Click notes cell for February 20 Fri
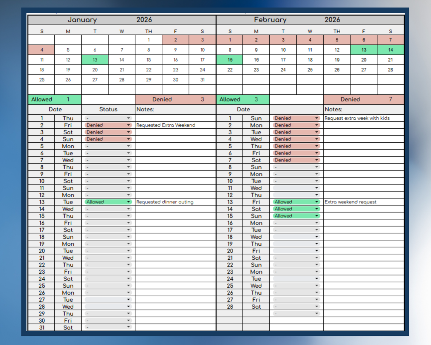This screenshot has height=345, width=431. (364, 251)
